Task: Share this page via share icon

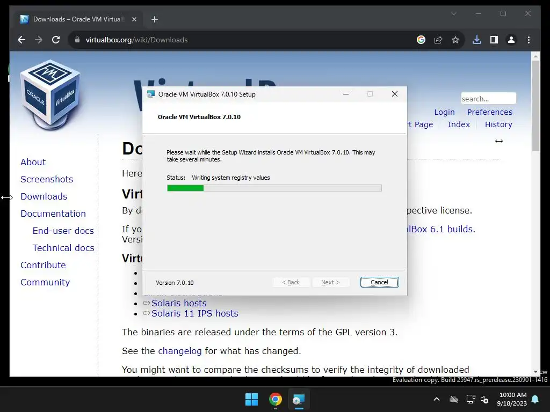Action: tap(438, 40)
